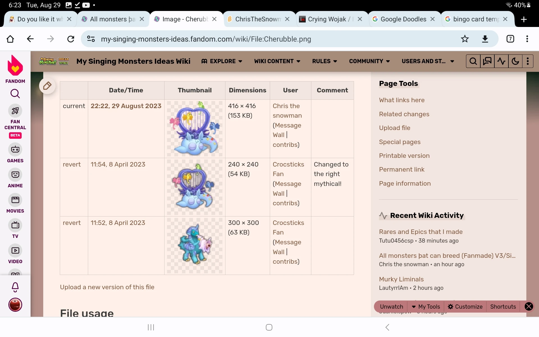This screenshot has height=337, width=539.
Task: Open the WIKI CONTENT menu
Action: click(277, 61)
